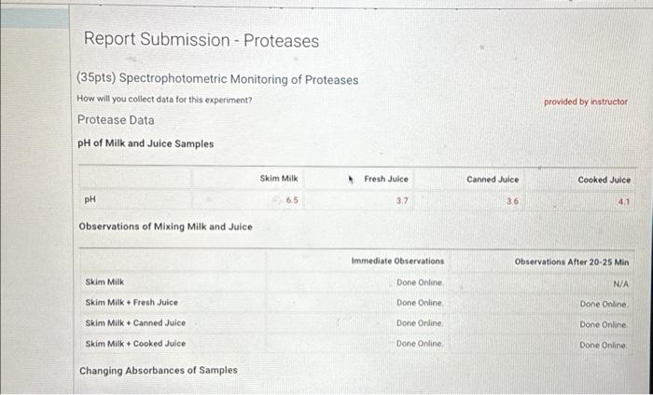Viewport: 653px width, 395px height.
Task: Click the 'Changing Absorbances of Samples' heading
Action: 159,370
